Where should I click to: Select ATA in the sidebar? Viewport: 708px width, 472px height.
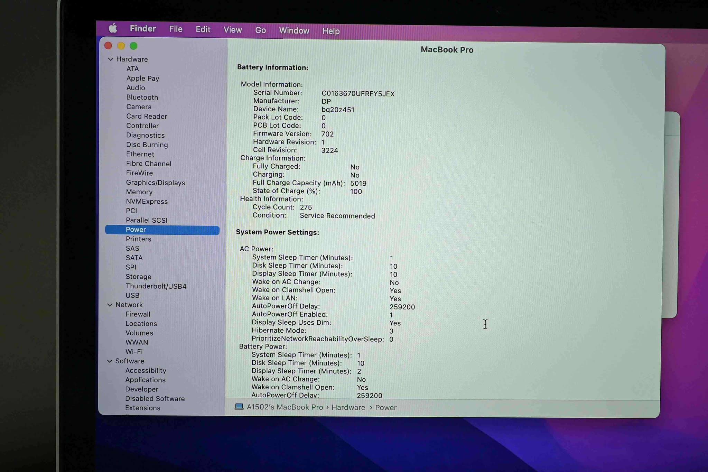[132, 69]
